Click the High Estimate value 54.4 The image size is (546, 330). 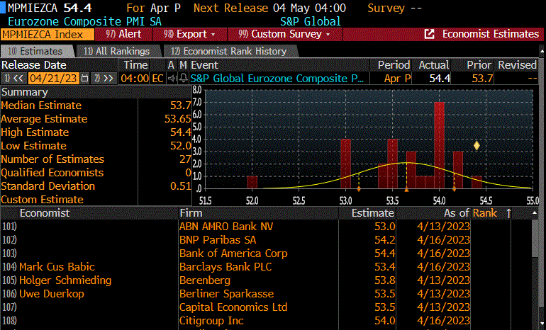tap(180, 132)
